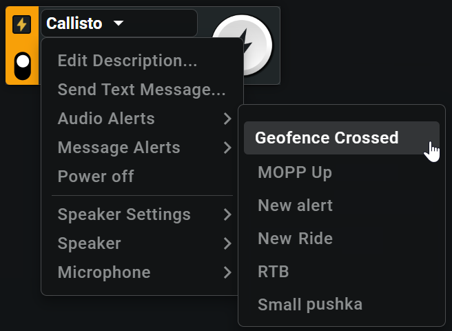
Task: Select the Geofence Crossed alert
Action: [342, 138]
